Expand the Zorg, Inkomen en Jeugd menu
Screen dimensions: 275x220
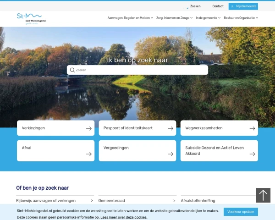point(174,18)
